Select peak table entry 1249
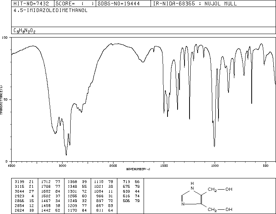The image size is (276, 214). pos(72,201)
